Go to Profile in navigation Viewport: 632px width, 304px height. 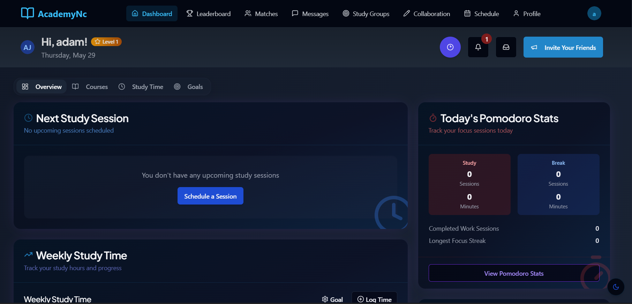click(527, 14)
